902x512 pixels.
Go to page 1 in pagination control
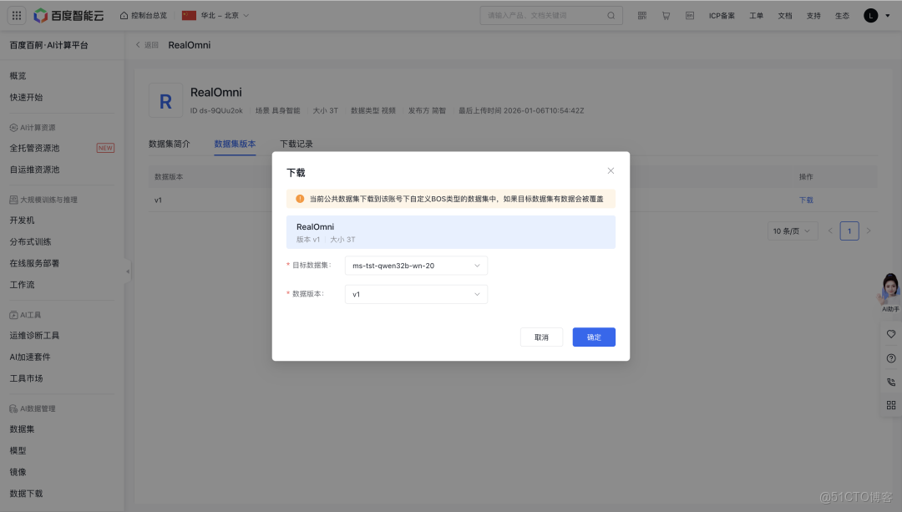pyautogui.click(x=849, y=231)
